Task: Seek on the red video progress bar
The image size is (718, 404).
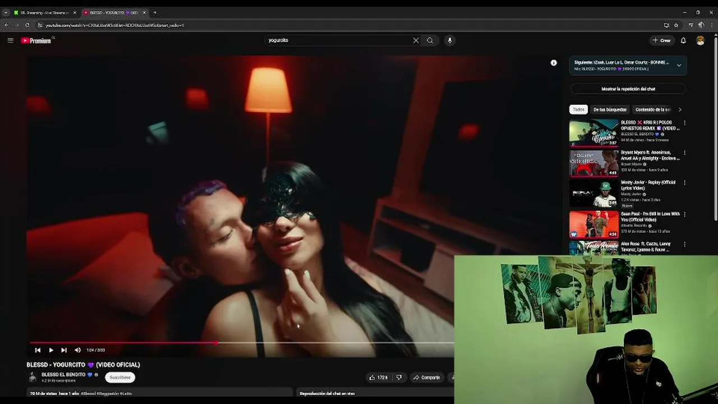Action: pyautogui.click(x=242, y=342)
